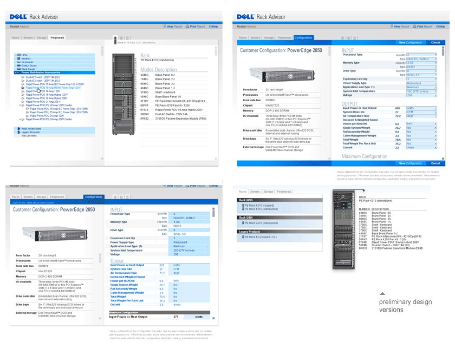Click the Dell Rack Advisor logo in upper-left mockup
This screenshot has height=349, width=455.
[x=34, y=17]
